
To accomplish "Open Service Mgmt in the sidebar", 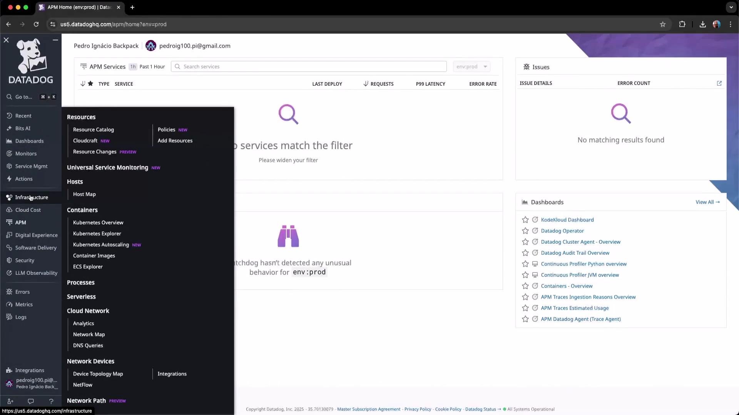I will click(31, 166).
